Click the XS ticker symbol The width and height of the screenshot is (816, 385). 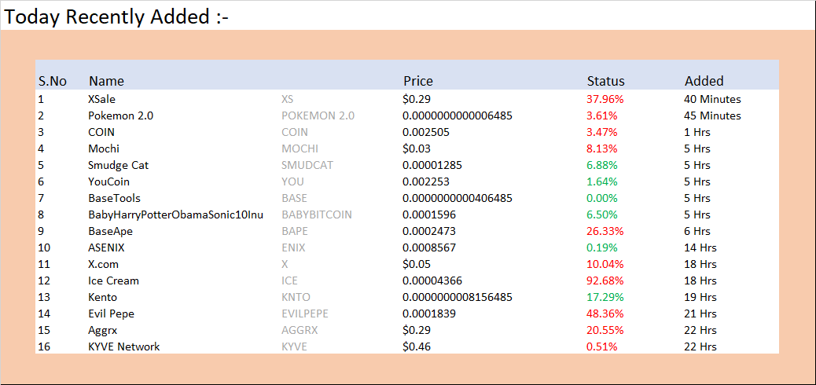pos(288,99)
